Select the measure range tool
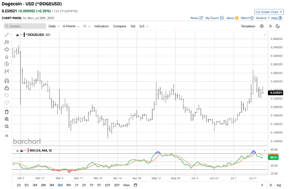Viewport: 294px width, 189px height. [7, 71]
